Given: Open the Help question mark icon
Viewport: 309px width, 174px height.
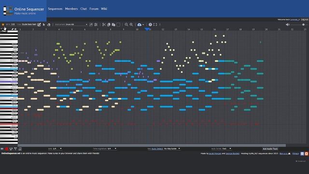Looking at the screenshot, I should click(150, 25).
